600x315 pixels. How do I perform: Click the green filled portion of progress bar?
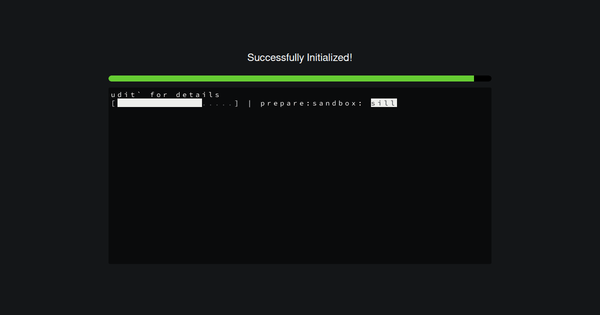(x=291, y=78)
